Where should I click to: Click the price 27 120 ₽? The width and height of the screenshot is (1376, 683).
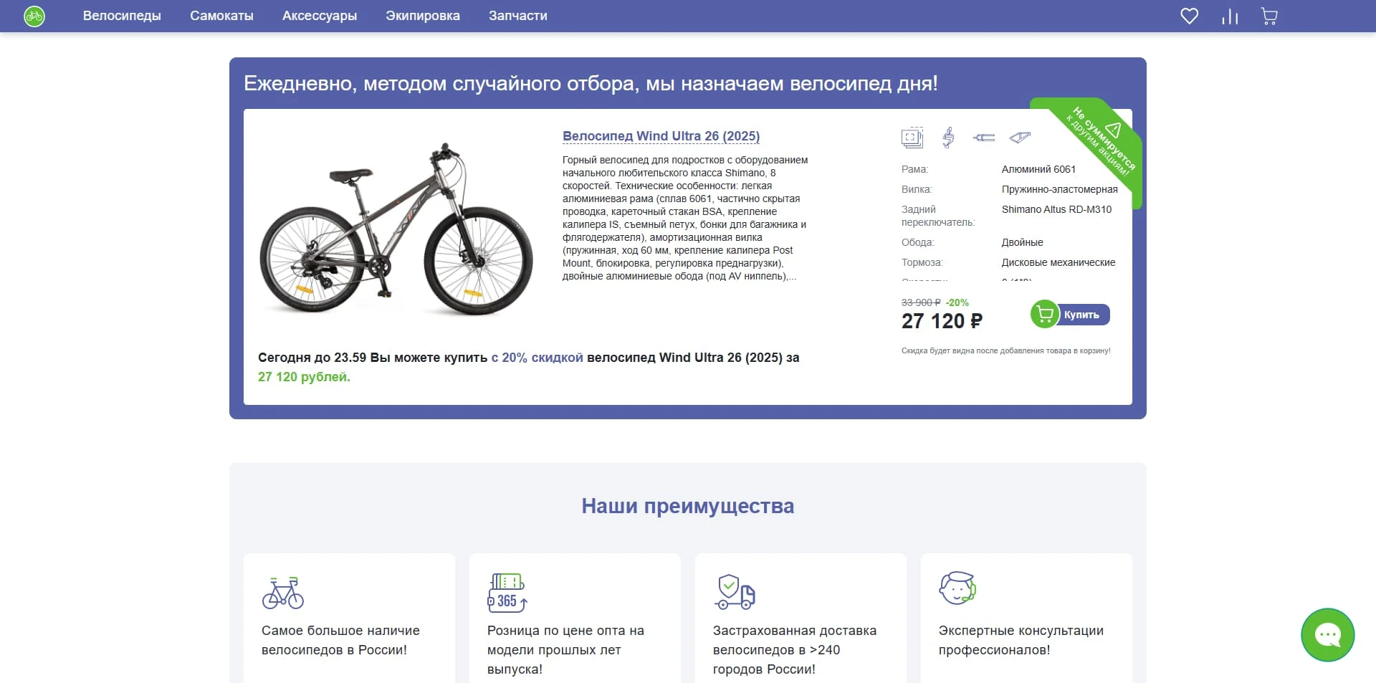[942, 321]
